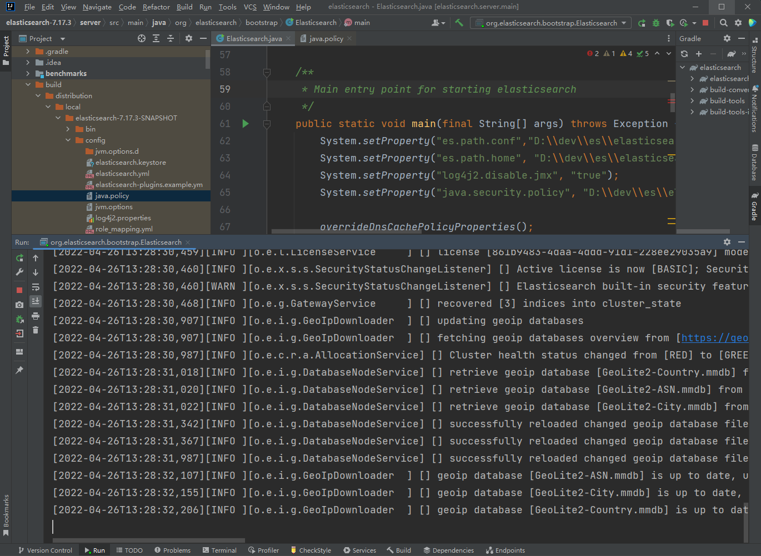Image resolution: width=761 pixels, height=556 pixels.
Task: Hide the Project tool window
Action: click(x=203, y=38)
